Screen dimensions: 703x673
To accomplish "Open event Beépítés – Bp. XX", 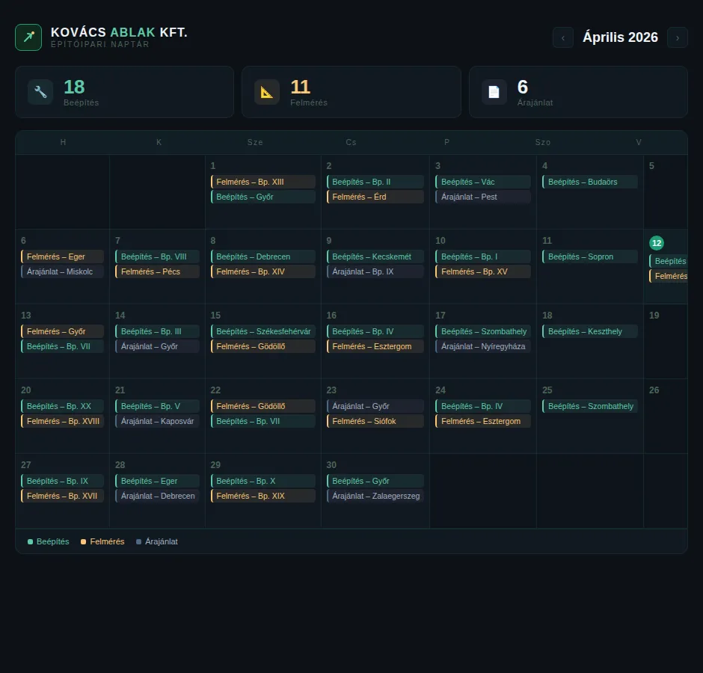I will click(62, 407).
